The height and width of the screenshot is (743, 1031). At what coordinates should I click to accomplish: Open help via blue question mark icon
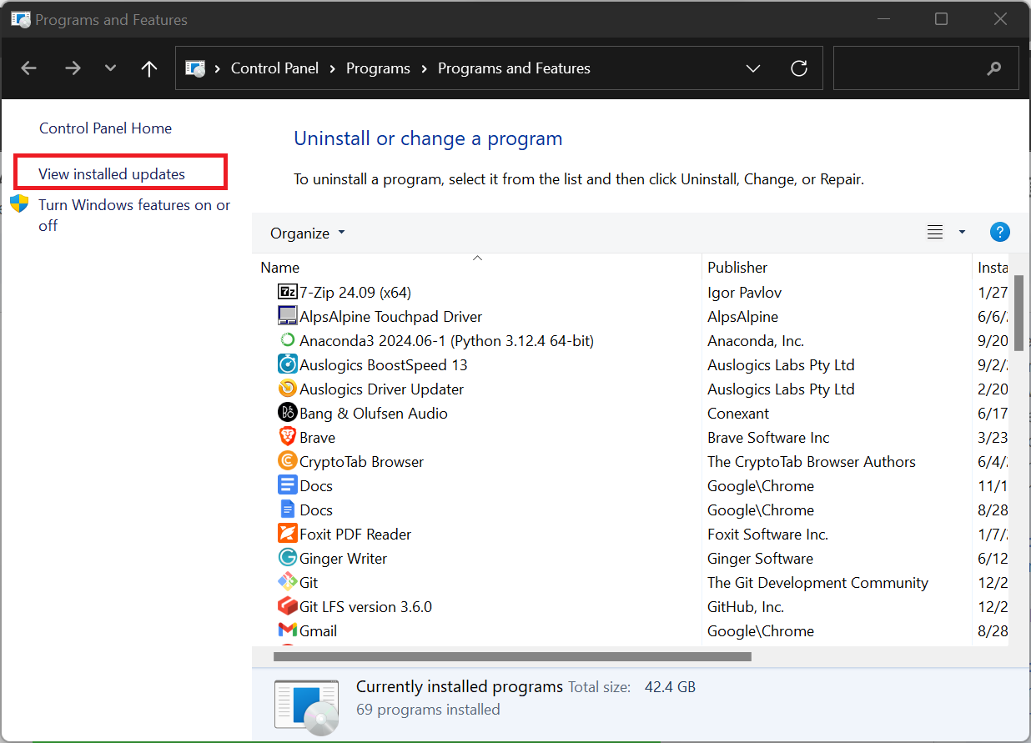[x=999, y=233]
